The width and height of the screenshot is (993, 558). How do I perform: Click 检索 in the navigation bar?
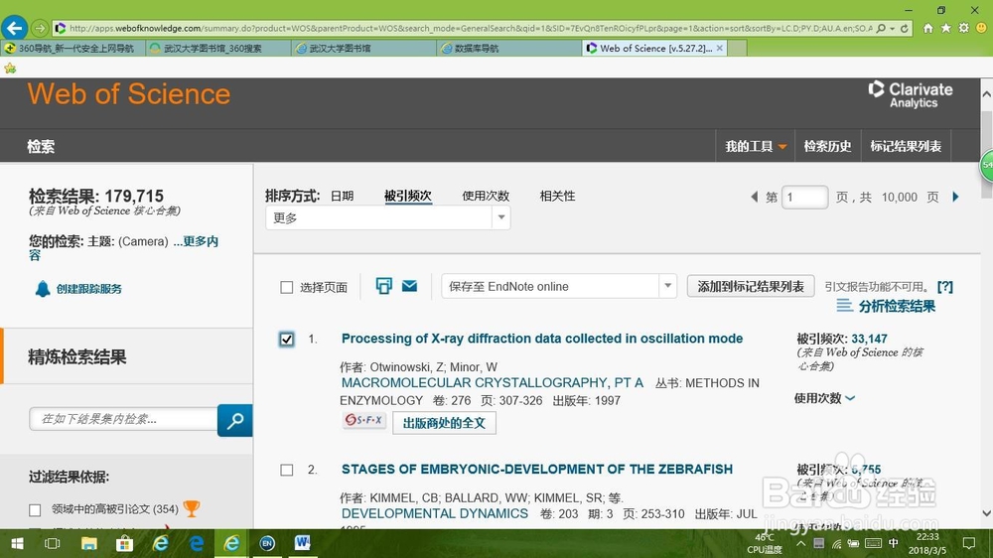coord(41,146)
